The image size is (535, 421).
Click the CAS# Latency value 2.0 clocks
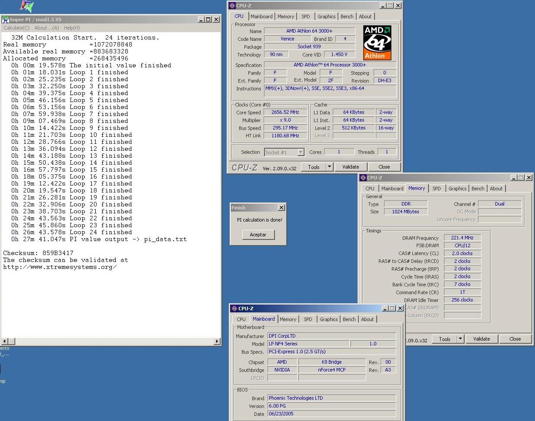[x=462, y=253]
